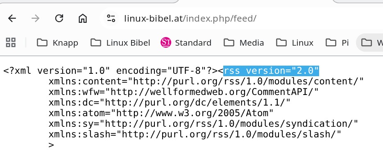Image resolution: width=383 pixels, height=161 pixels.
Task: Open the Pi bookmark folder
Action: point(337,42)
